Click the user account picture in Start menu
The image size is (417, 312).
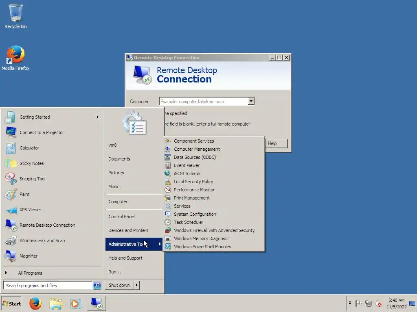point(134,123)
